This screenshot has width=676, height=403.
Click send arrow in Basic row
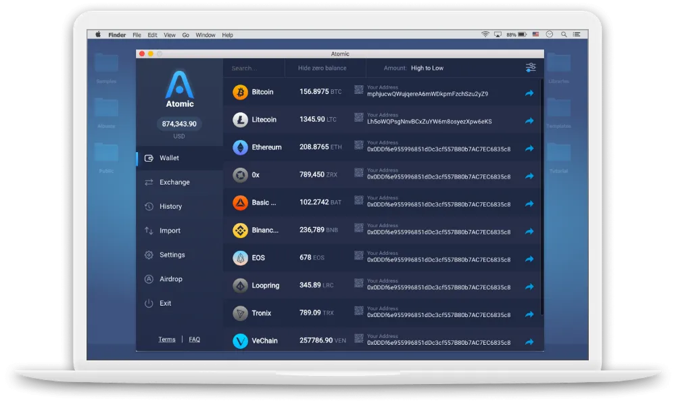(x=529, y=204)
